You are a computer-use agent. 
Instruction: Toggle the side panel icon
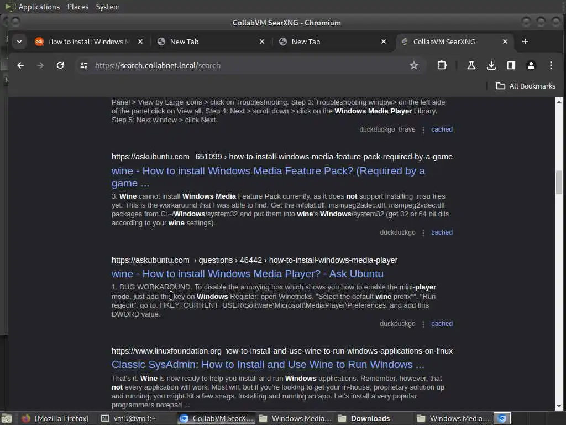click(x=511, y=65)
